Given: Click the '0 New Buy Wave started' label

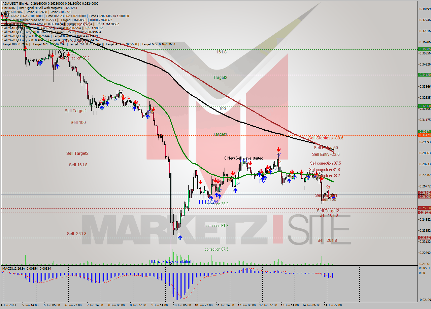Looking at the screenshot, I should pyautogui.click(x=171, y=262).
